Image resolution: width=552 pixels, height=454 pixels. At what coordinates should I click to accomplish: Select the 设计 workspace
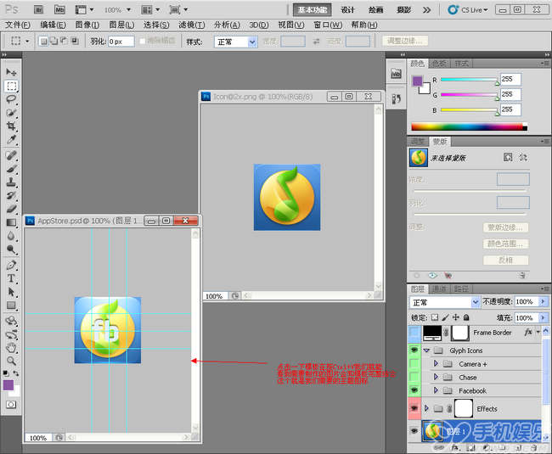point(347,10)
